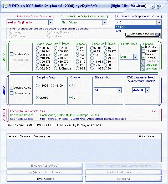
Task: Select 16:9 aspect ratio
Action: pyautogui.click(x=77, y=68)
